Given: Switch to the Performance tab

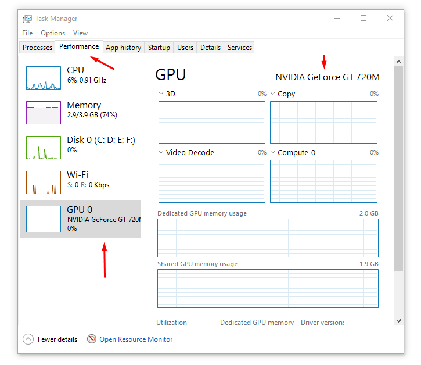Looking at the screenshot, I should tap(79, 46).
